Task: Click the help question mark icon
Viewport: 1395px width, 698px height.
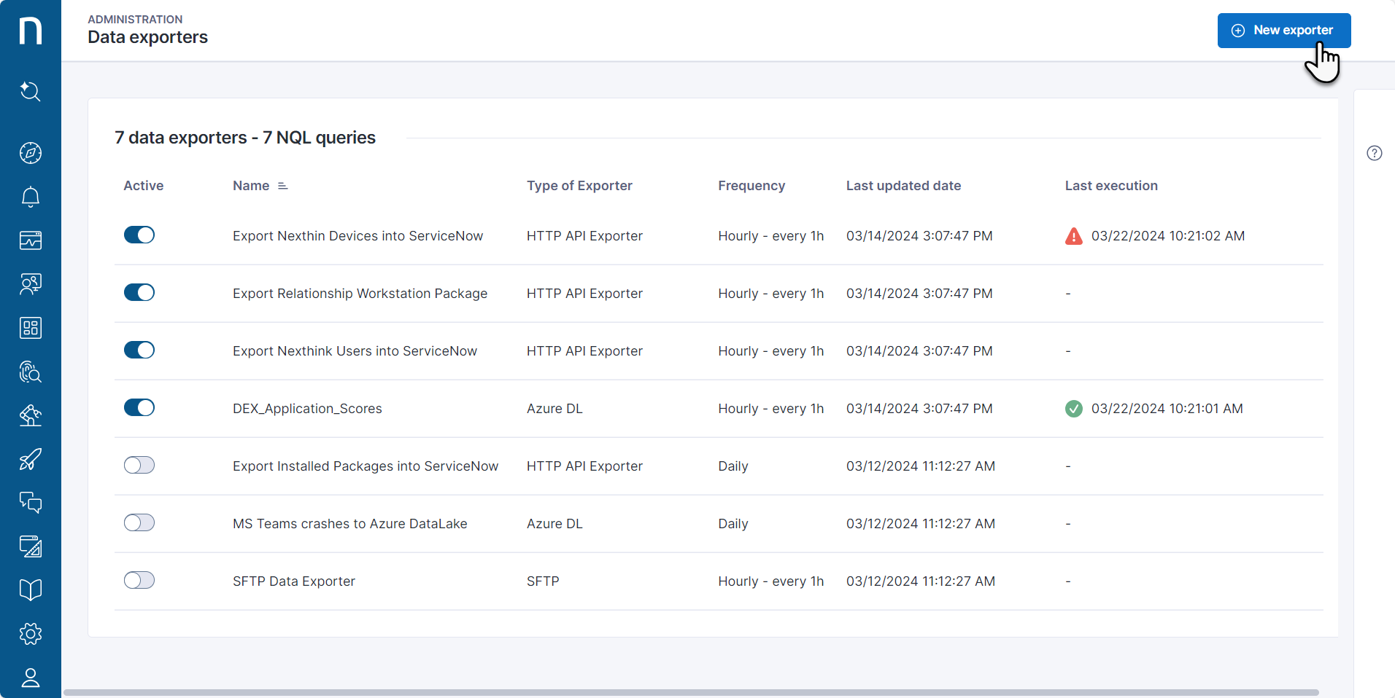Action: (x=1374, y=153)
